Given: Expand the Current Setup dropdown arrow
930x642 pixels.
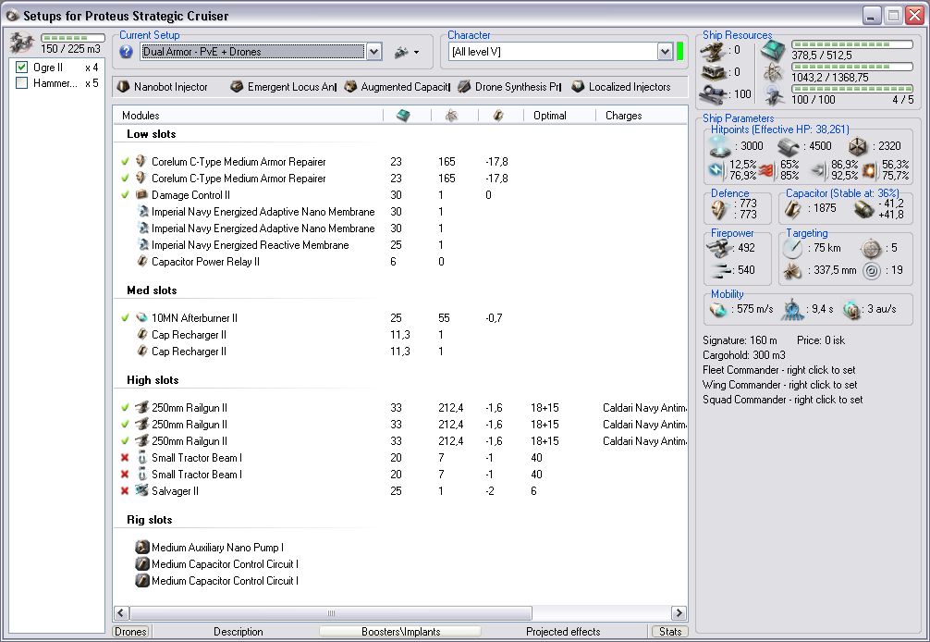Looking at the screenshot, I should click(373, 52).
